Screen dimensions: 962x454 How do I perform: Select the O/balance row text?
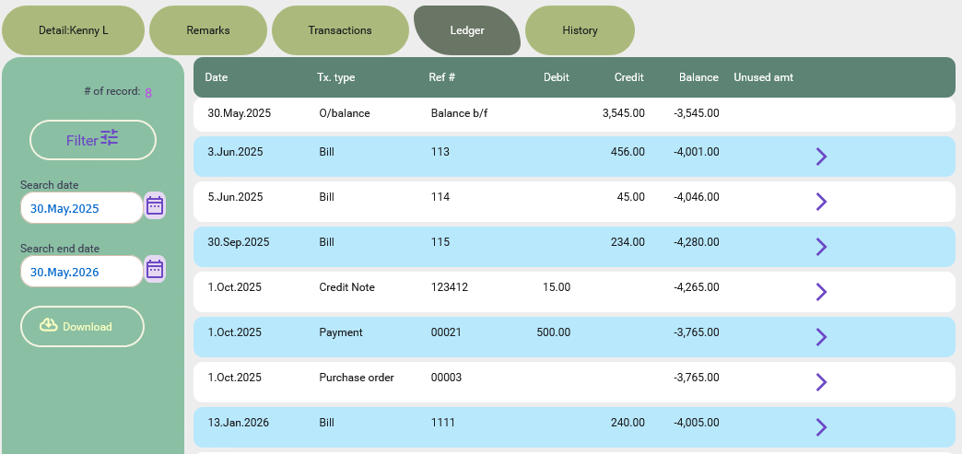345,113
